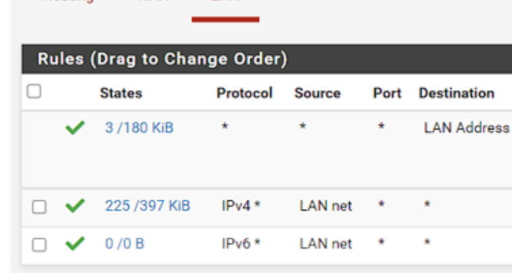Click LAN net source in the IPv4 row
This screenshot has height=273, width=512.
click(x=326, y=206)
